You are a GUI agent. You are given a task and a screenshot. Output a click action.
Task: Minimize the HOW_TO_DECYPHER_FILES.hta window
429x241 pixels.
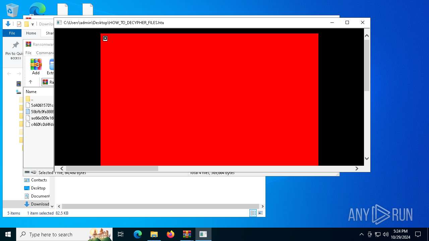pos(332,22)
